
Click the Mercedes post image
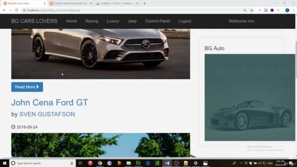point(101,54)
